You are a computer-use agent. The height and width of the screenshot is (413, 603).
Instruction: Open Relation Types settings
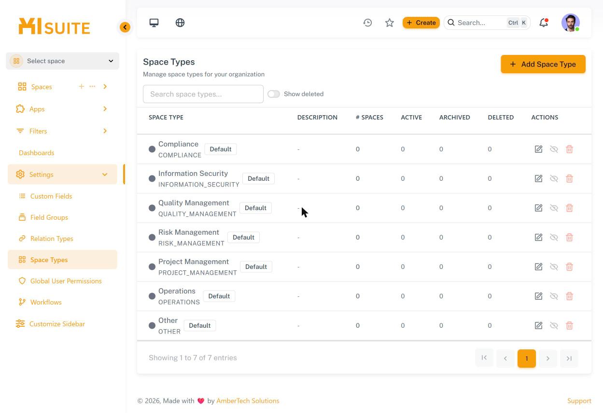[x=52, y=239]
